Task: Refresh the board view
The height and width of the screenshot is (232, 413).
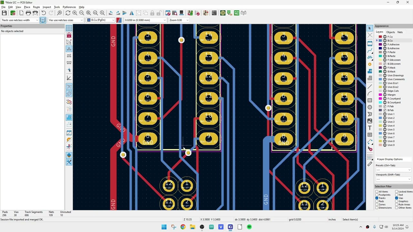Action: pos(68,13)
